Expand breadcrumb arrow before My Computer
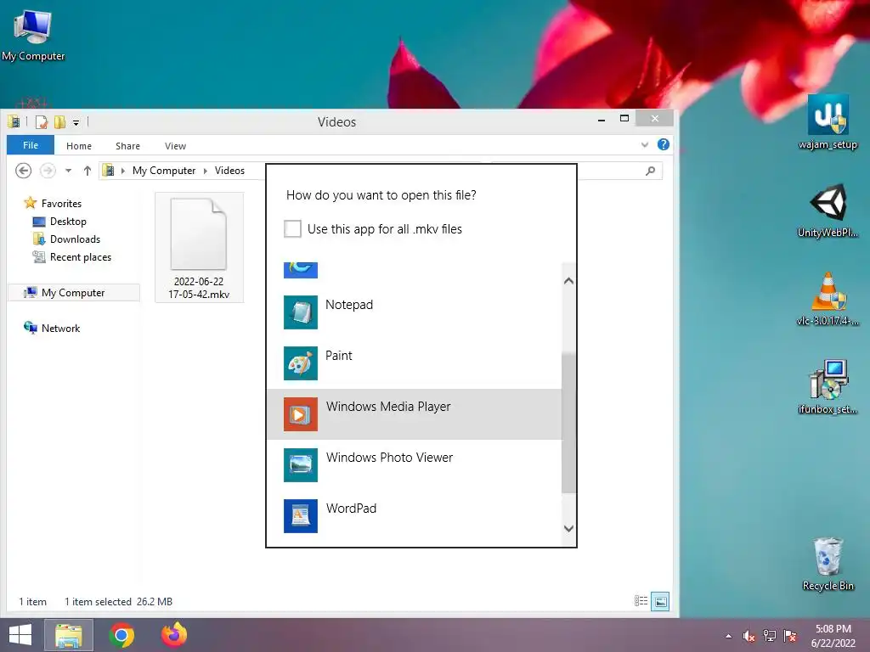Viewport: 870px width, 652px height. pyautogui.click(x=123, y=171)
